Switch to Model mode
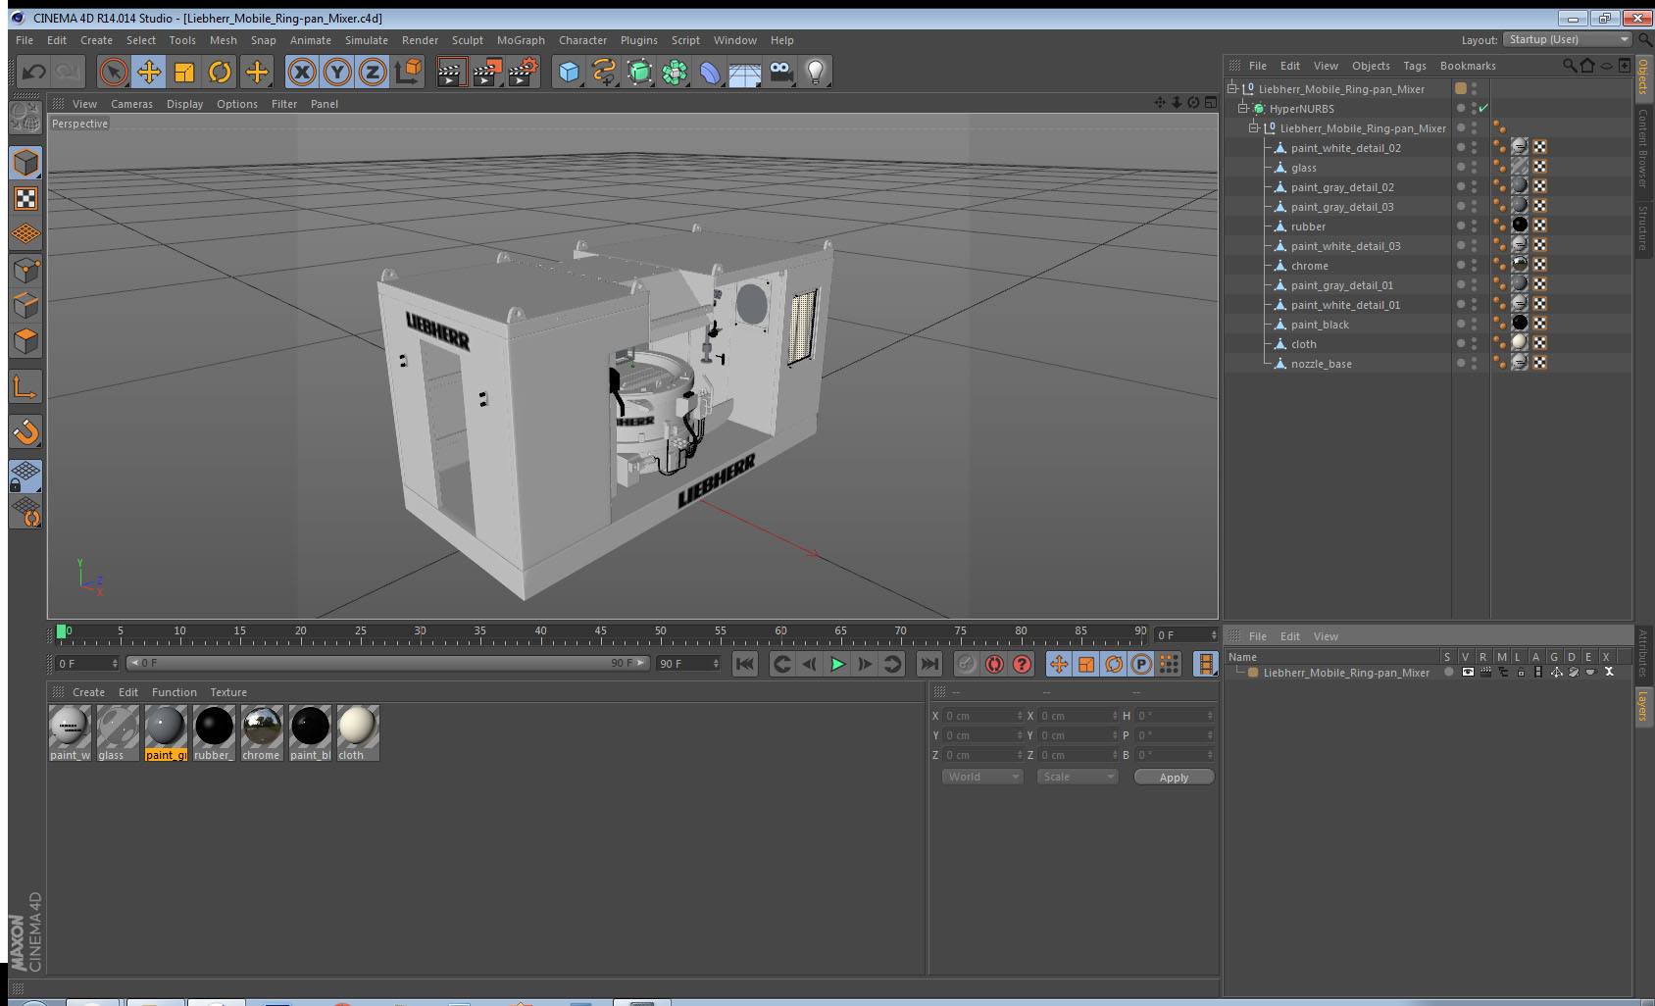 pyautogui.click(x=26, y=163)
